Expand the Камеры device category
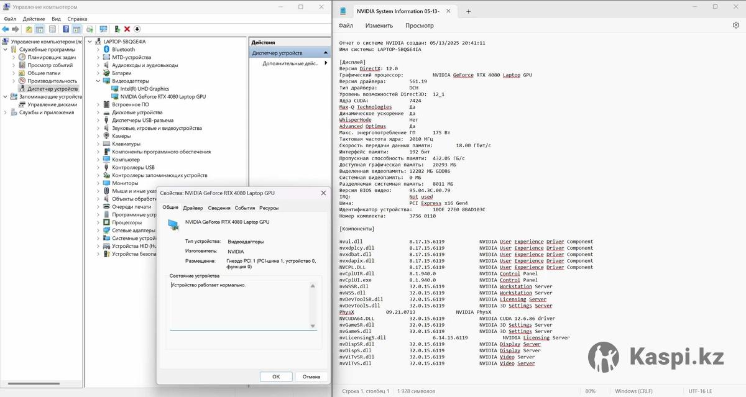Image resolution: width=746 pixels, height=397 pixels. pyautogui.click(x=98, y=136)
